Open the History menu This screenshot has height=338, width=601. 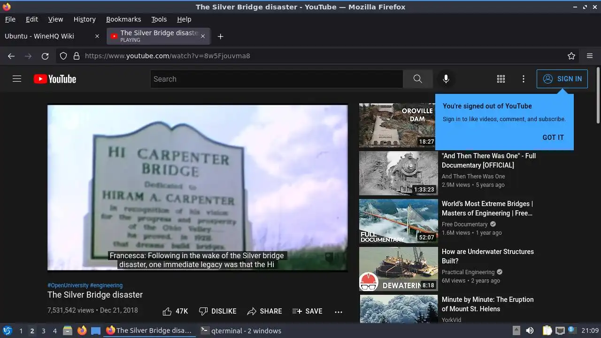(85, 19)
